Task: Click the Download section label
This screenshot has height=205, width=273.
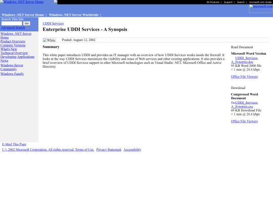Action: [x=238, y=88]
